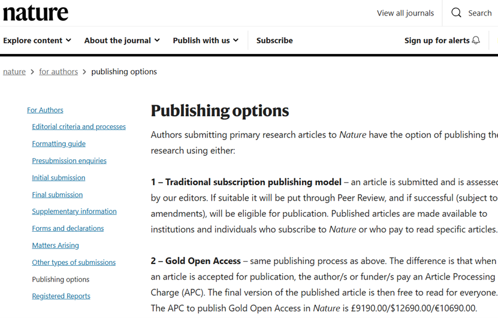Screen dimensions: 498x318
Task: Open Registered Reports sidebar link
Action: pyautogui.click(x=61, y=296)
